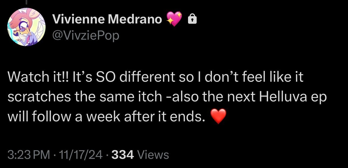348x168 pixels.
Task: Click the word "Helluva" in the tweet
Action: point(283,97)
